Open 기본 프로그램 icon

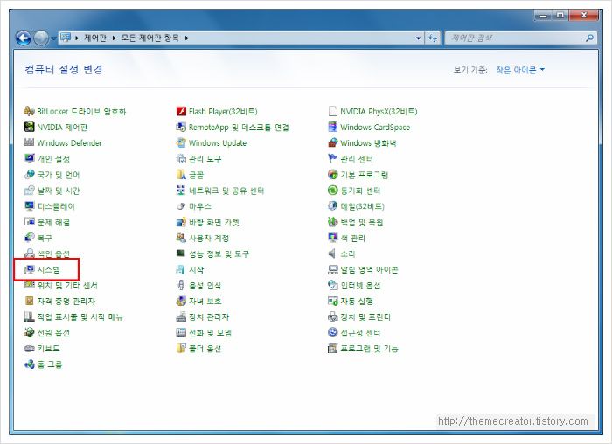pos(332,175)
